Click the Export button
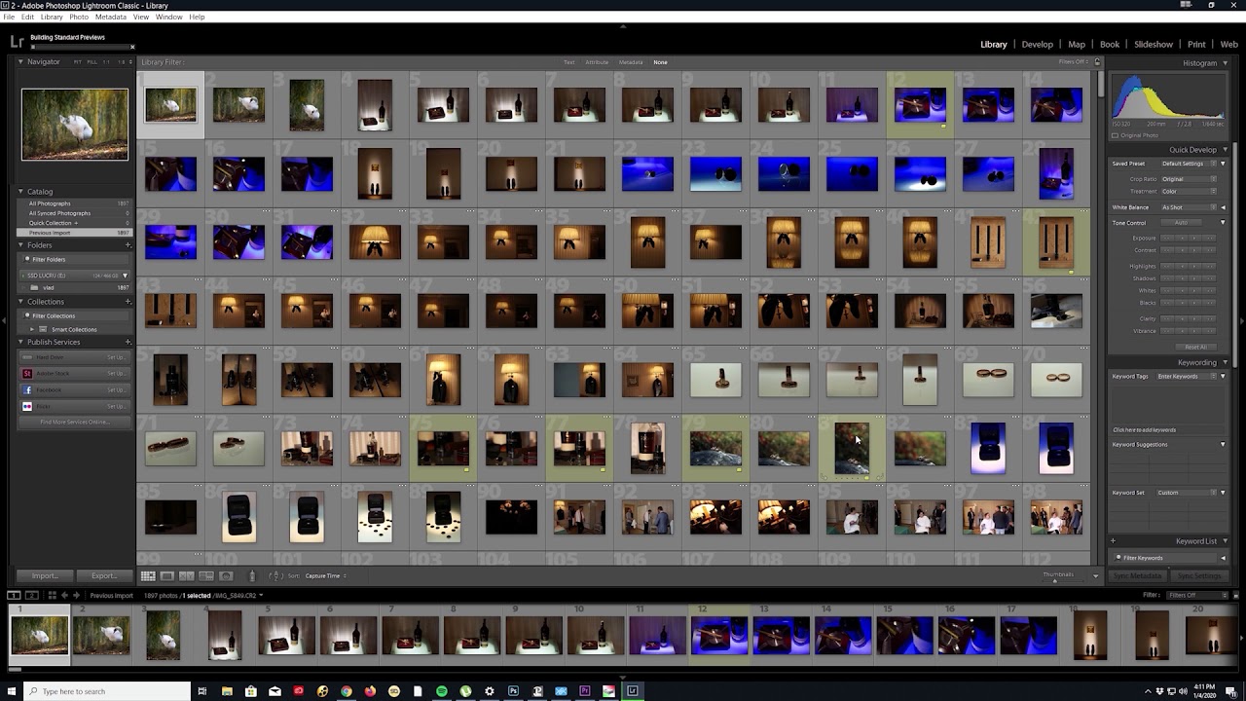 point(103,575)
